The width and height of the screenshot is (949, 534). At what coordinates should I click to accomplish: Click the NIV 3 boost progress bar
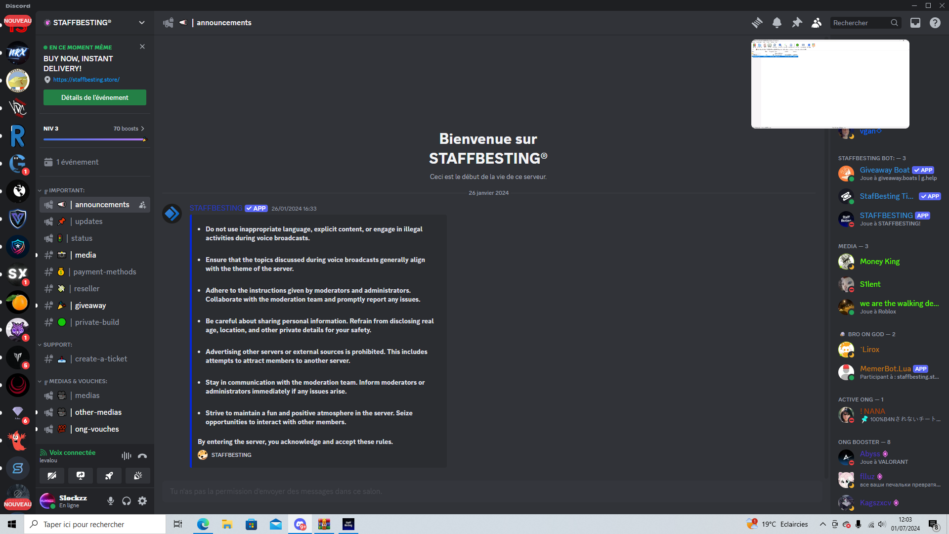[95, 139]
